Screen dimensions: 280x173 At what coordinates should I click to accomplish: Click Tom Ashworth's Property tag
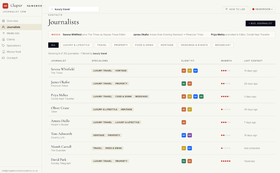[114, 135]
